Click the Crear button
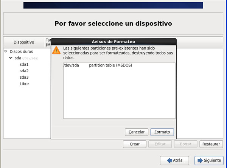This screenshot has height=168, width=227. coord(135,144)
